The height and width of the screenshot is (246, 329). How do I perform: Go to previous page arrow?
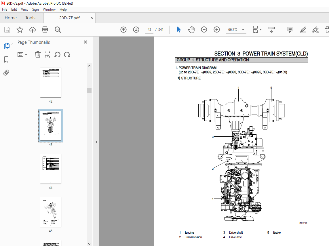(x=123, y=30)
